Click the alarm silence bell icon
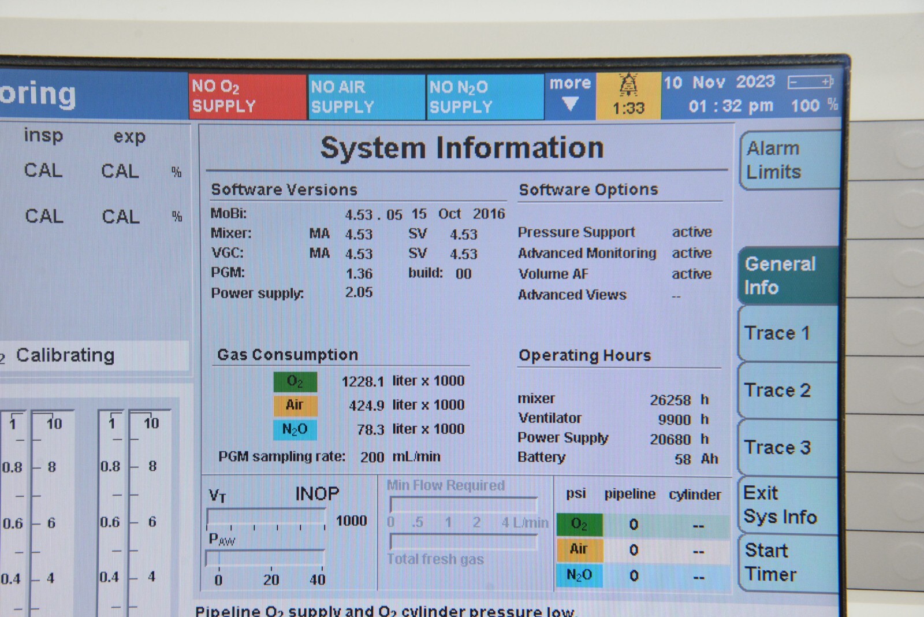924x617 pixels. pos(628,86)
